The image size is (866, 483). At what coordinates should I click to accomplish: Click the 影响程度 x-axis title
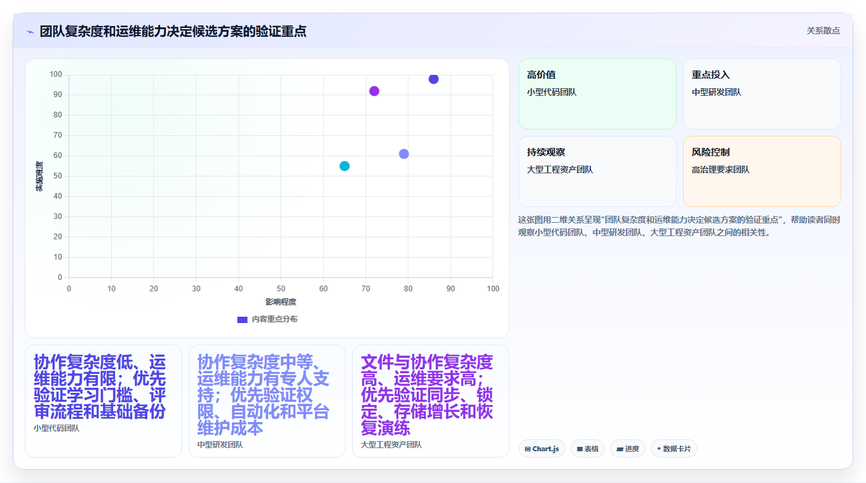281,302
